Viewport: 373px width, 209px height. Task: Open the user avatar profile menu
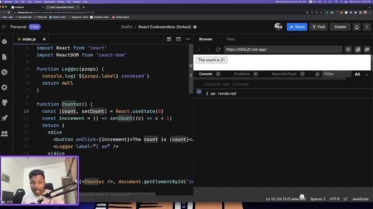coord(278,27)
